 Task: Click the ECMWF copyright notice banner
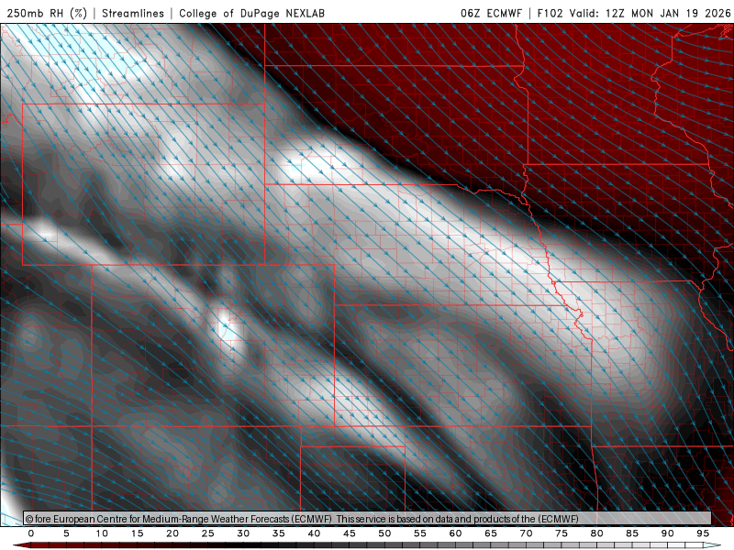click(x=368, y=519)
